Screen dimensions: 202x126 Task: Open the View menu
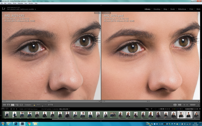(26, 3)
